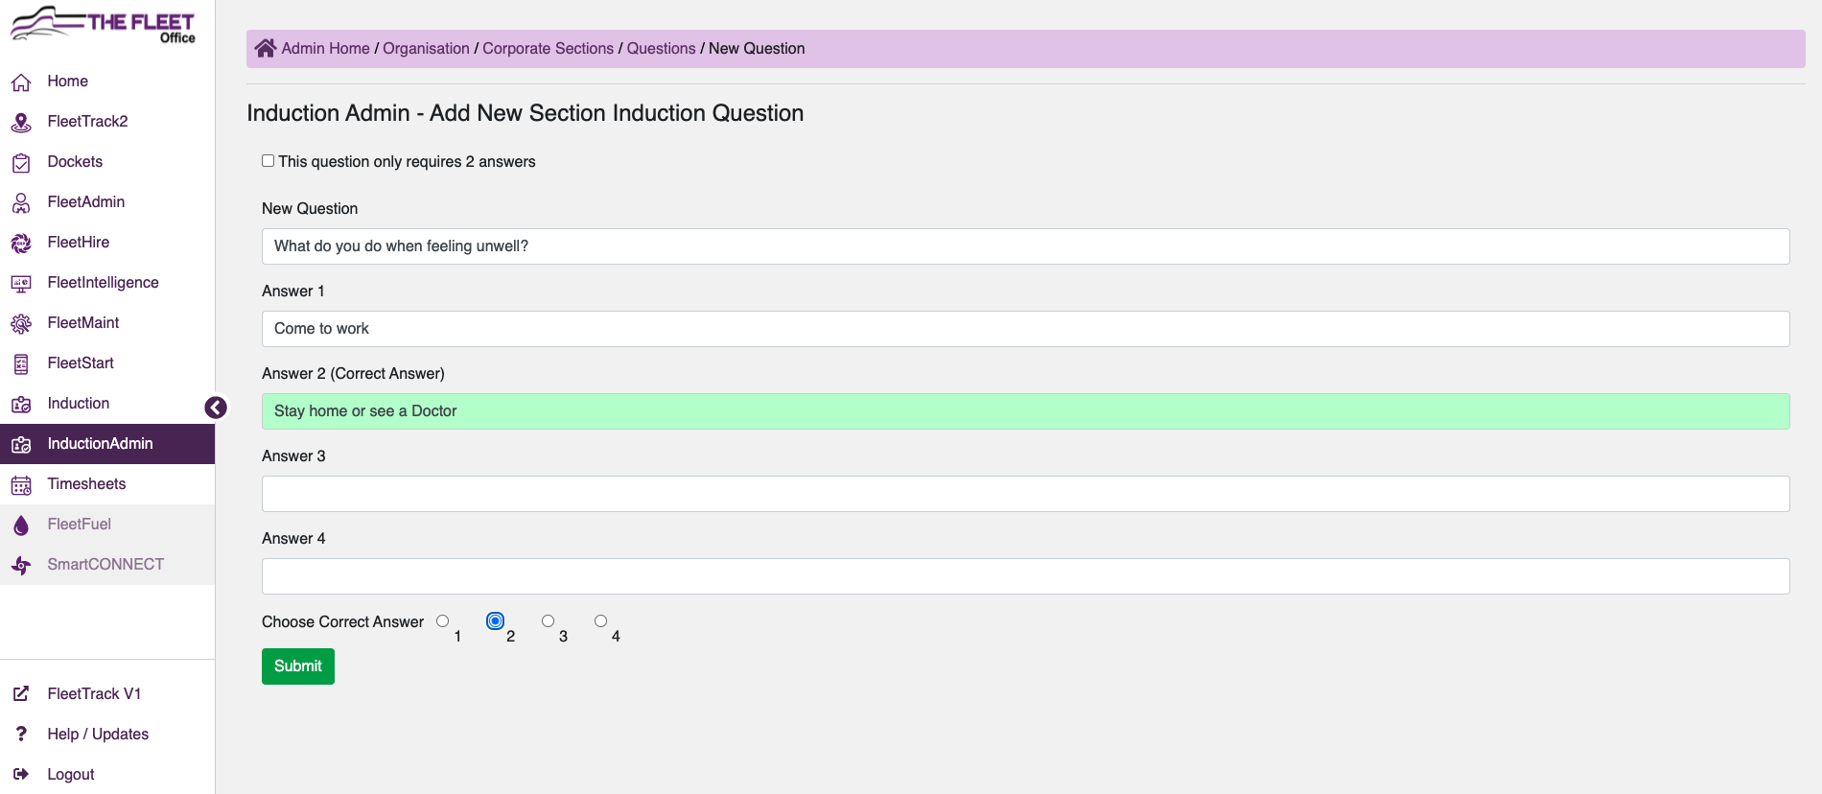Click the FleetIntelligence presentation icon
This screenshot has width=1822, height=794.
(x=21, y=284)
